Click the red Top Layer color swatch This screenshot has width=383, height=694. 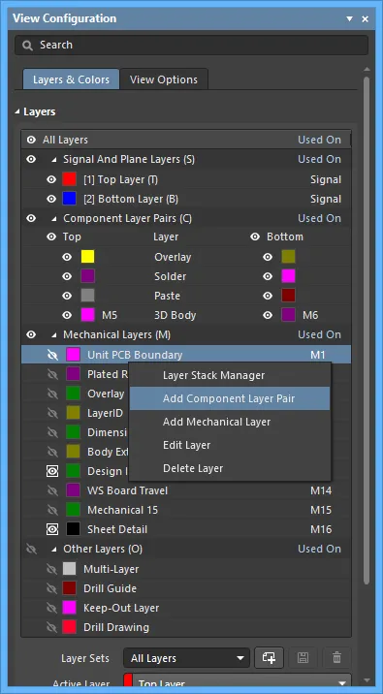[70, 179]
